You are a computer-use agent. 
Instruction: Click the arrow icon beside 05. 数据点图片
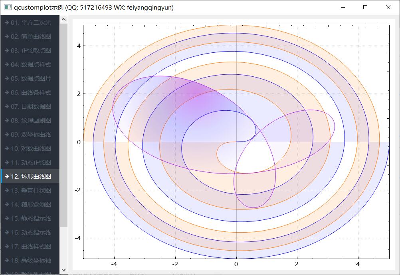coord(7,79)
